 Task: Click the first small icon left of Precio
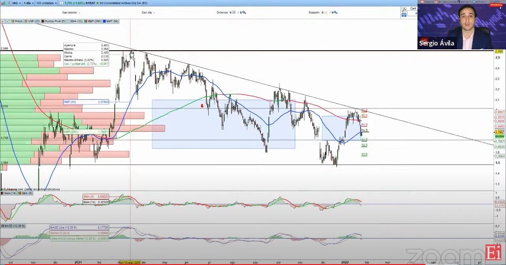click(x=3, y=21)
